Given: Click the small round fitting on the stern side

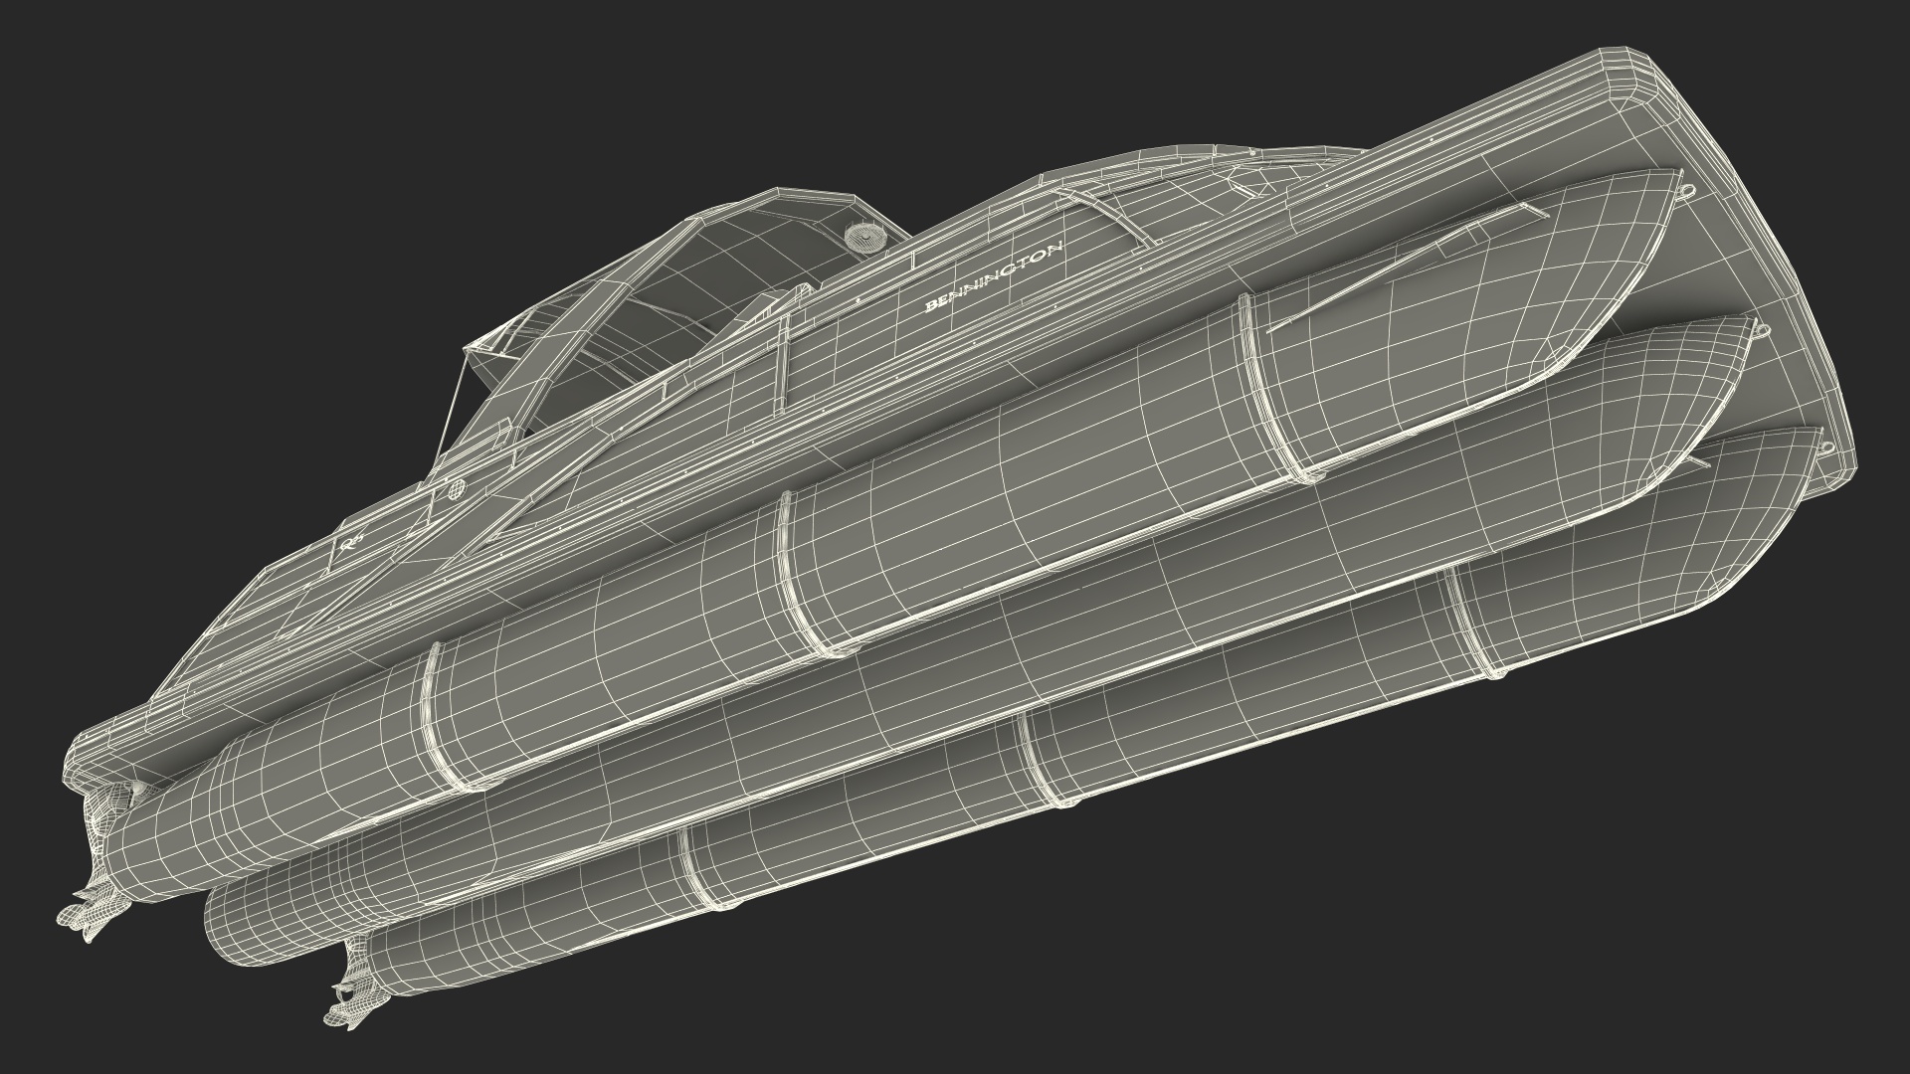Looking at the screenshot, I should (x=457, y=488).
